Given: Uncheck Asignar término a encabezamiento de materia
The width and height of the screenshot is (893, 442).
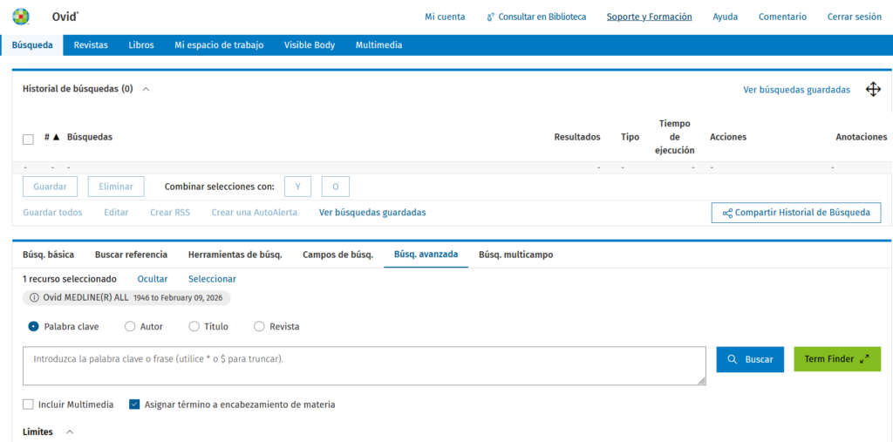Looking at the screenshot, I should click(x=134, y=405).
